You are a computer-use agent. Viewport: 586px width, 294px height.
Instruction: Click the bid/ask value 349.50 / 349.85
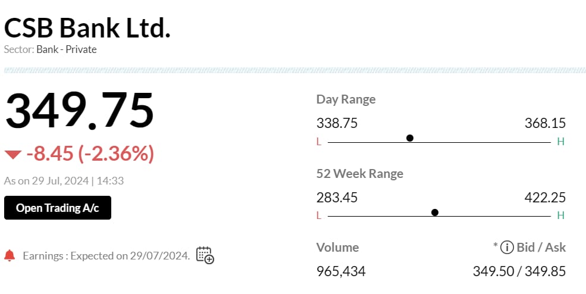(x=519, y=272)
